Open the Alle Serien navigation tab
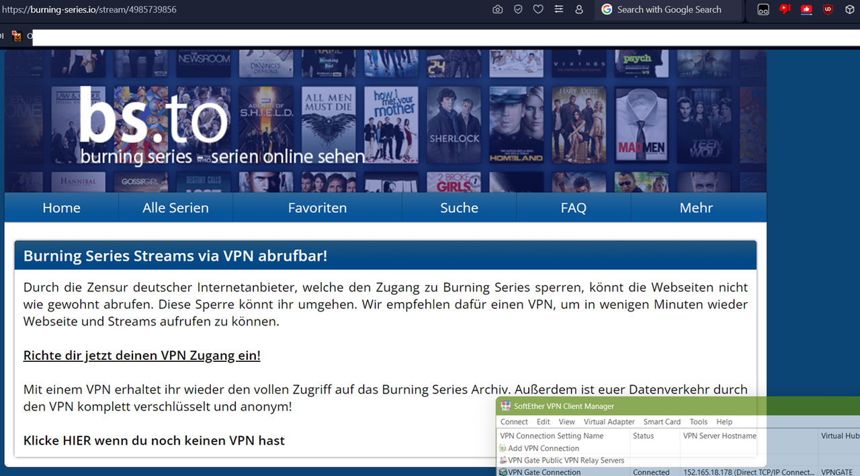Image resolution: width=860 pixels, height=476 pixels. [x=175, y=208]
